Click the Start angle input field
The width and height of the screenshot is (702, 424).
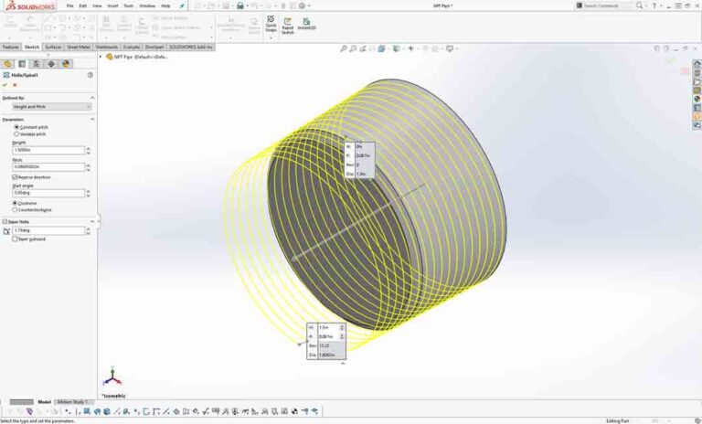[48, 193]
